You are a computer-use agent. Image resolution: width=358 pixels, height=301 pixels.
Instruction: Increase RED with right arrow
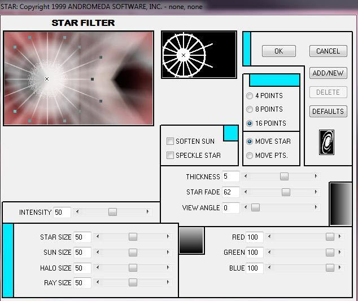point(340,237)
